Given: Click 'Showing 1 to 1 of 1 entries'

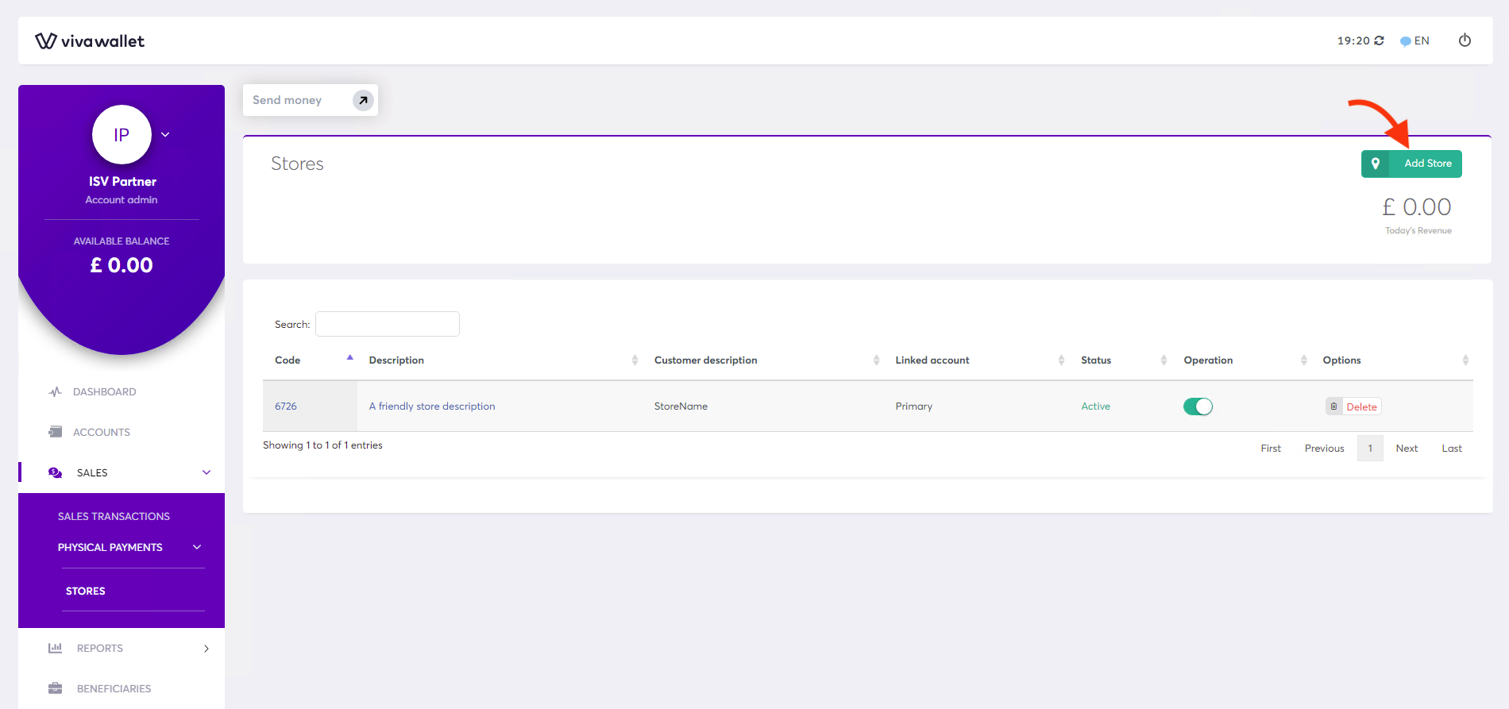Looking at the screenshot, I should (322, 445).
